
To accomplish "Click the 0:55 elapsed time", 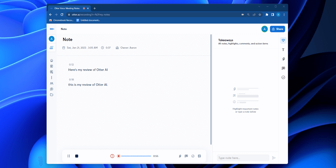I will 156,156.
